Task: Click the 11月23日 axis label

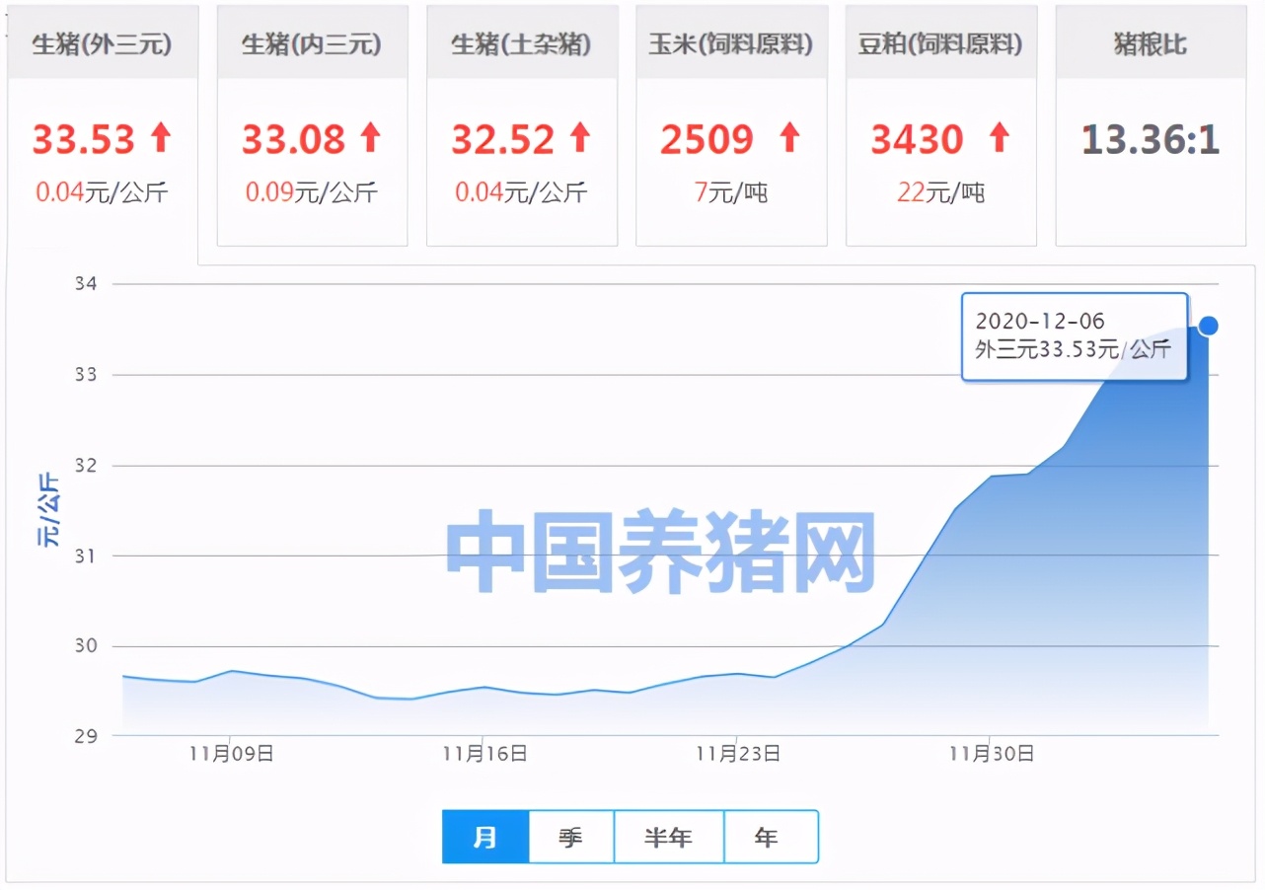Action: 737,754
